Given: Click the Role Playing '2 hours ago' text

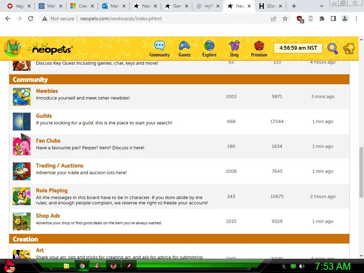Looking at the screenshot, I should click(323, 196).
